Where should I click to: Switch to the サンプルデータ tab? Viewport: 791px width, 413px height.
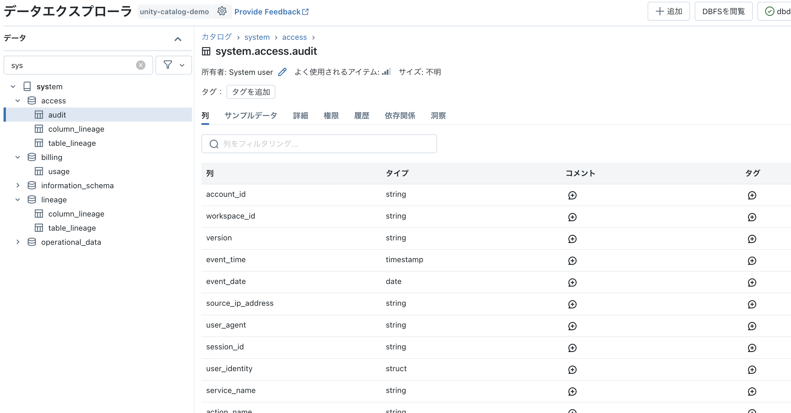click(251, 115)
